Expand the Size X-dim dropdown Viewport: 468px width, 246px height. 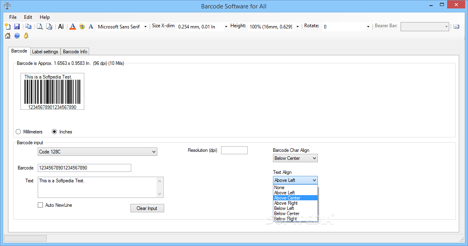[x=226, y=27]
